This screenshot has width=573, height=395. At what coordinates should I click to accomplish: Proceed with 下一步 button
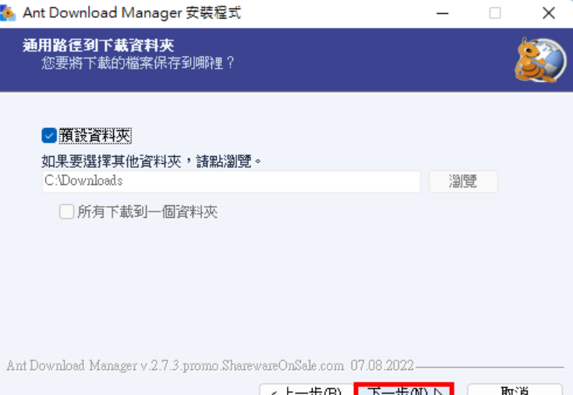tap(404, 390)
